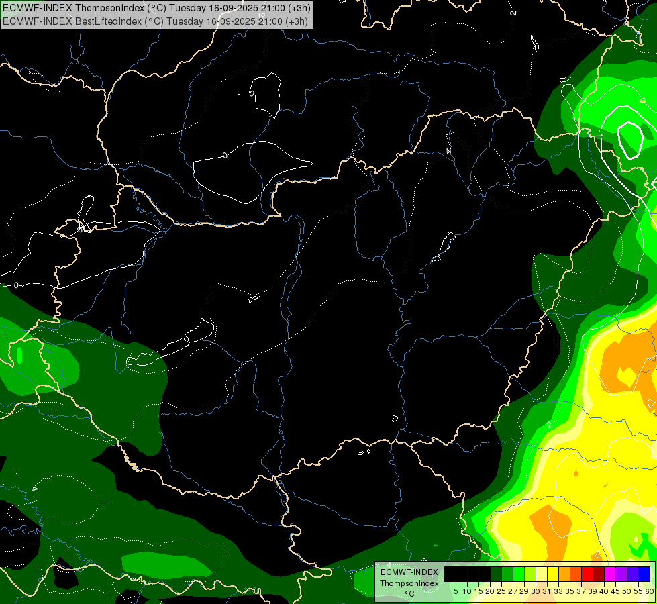Click the dark red 39–40 legend swatch
This screenshot has width=657, height=604.
[x=599, y=574]
